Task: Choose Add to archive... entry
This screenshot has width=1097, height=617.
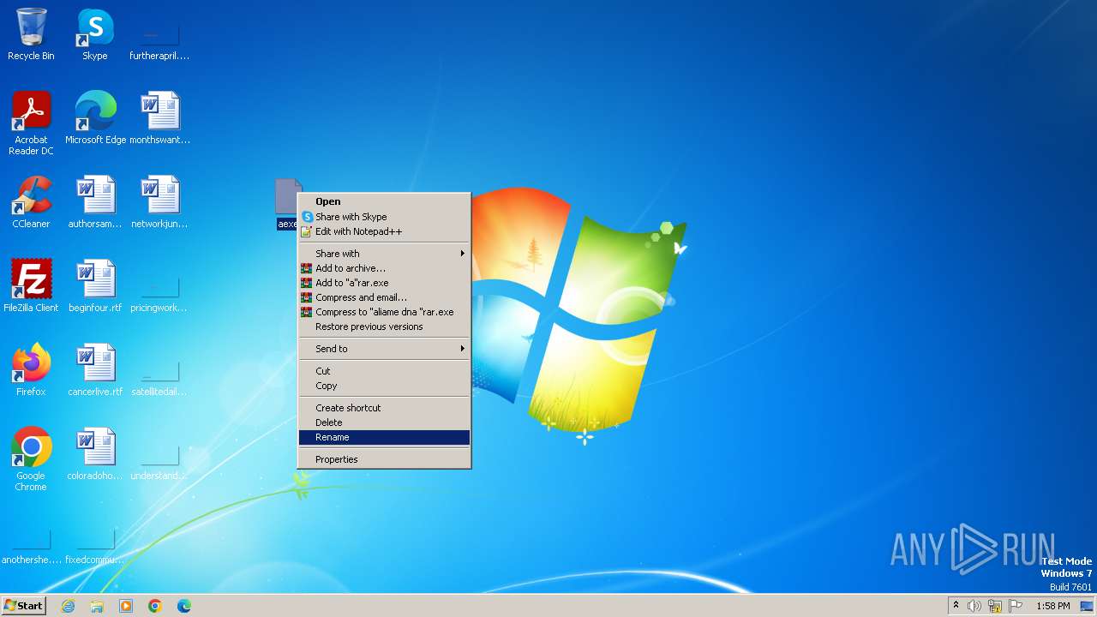Action: 384,268
